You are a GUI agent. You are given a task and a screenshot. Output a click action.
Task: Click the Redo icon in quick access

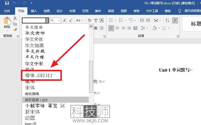[24, 3]
